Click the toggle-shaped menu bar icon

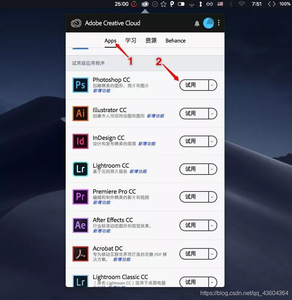click(x=181, y=4)
